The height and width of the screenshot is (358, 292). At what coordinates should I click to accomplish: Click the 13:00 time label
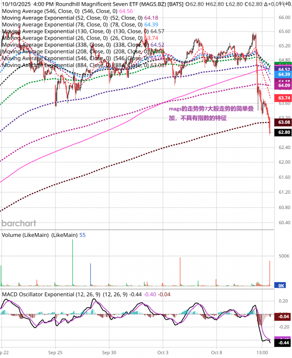point(262,353)
